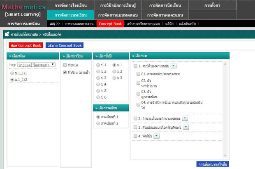Expand chapter 4 ฟังก์ชัน arrow
Viewport: 255px width, 169px height.
(156, 136)
